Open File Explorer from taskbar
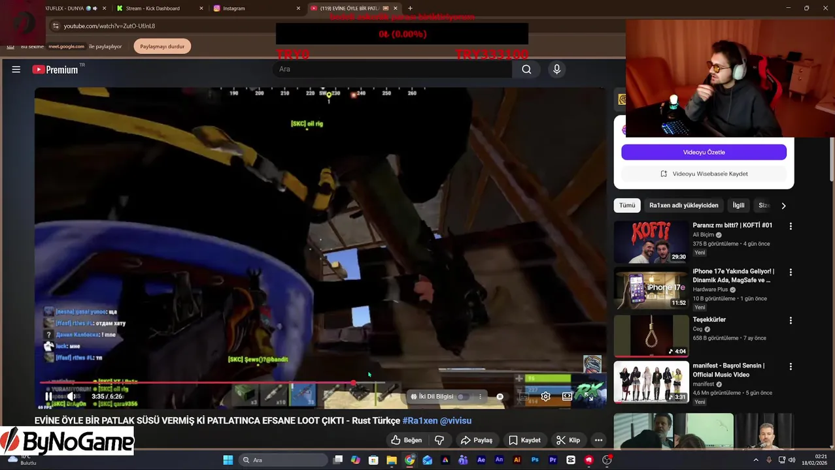This screenshot has width=835, height=470. (392, 460)
